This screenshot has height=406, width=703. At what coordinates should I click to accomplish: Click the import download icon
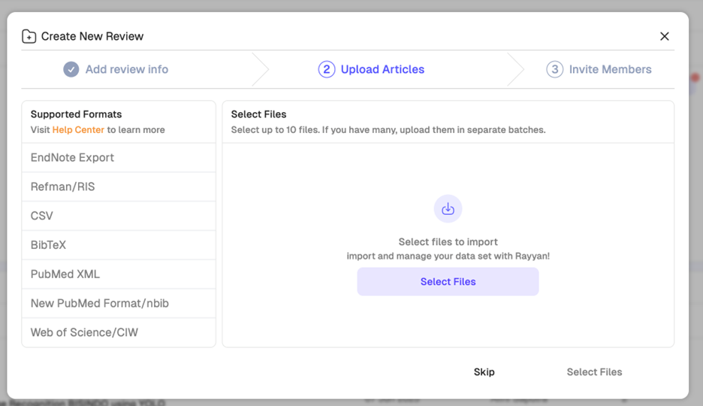(448, 209)
